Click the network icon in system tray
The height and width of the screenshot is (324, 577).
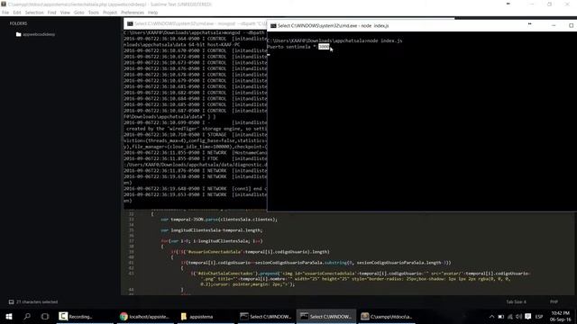point(510,317)
